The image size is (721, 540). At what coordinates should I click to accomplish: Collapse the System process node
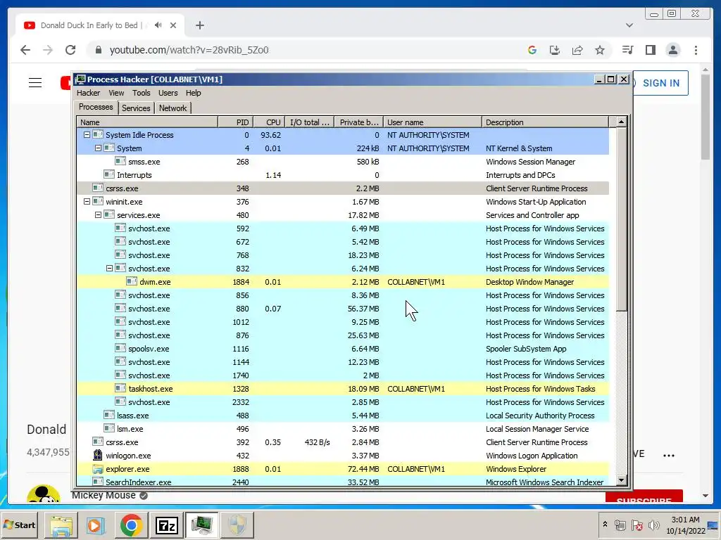click(98, 148)
